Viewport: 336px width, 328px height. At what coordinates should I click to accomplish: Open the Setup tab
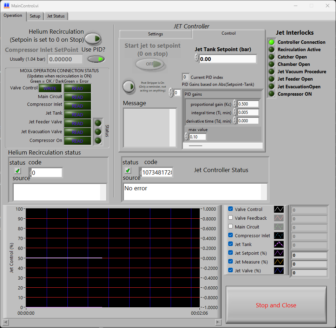tap(35, 16)
